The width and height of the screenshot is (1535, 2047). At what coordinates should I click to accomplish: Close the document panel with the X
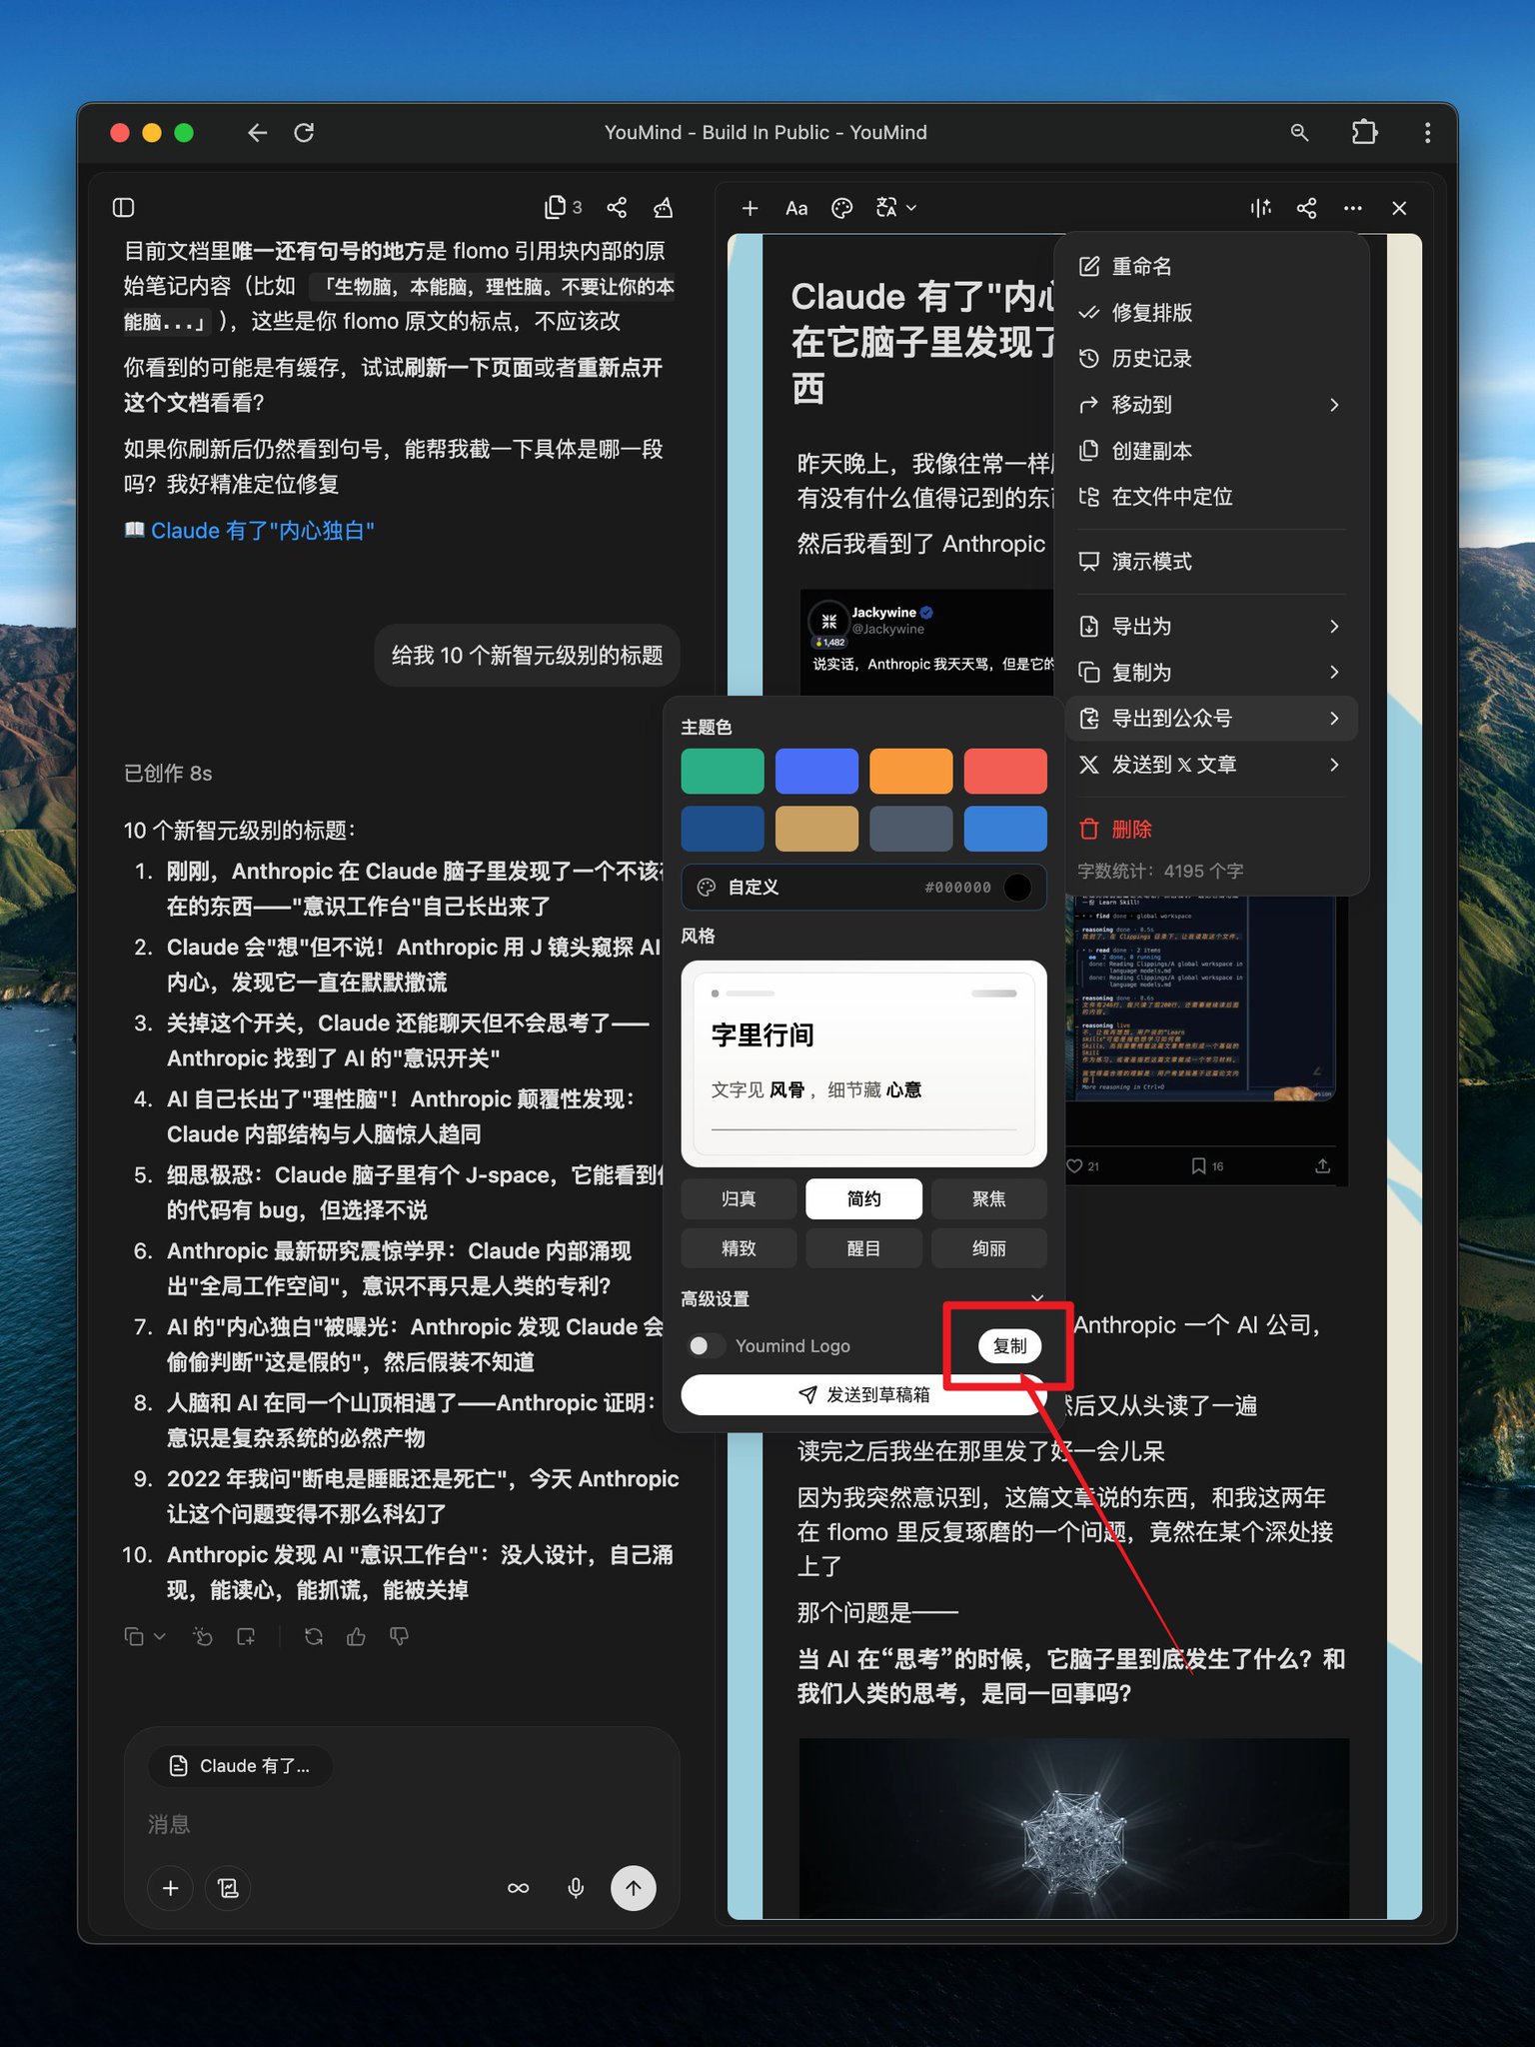pyautogui.click(x=1399, y=208)
